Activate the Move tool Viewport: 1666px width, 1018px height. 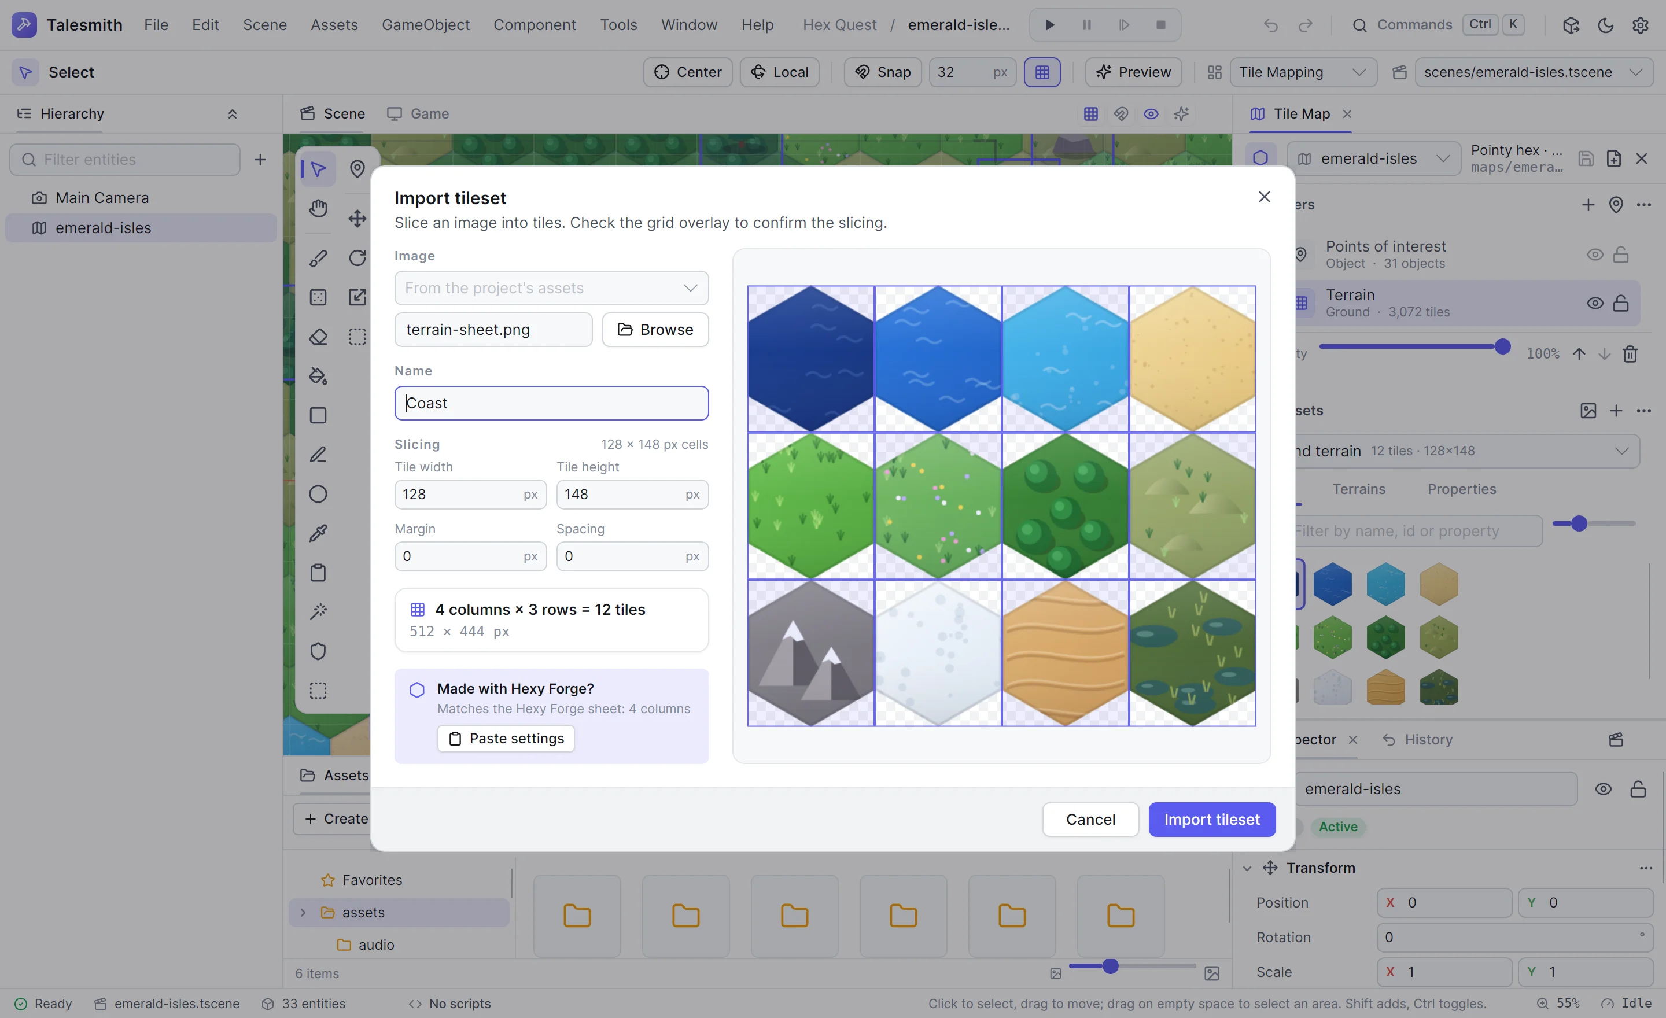(357, 218)
